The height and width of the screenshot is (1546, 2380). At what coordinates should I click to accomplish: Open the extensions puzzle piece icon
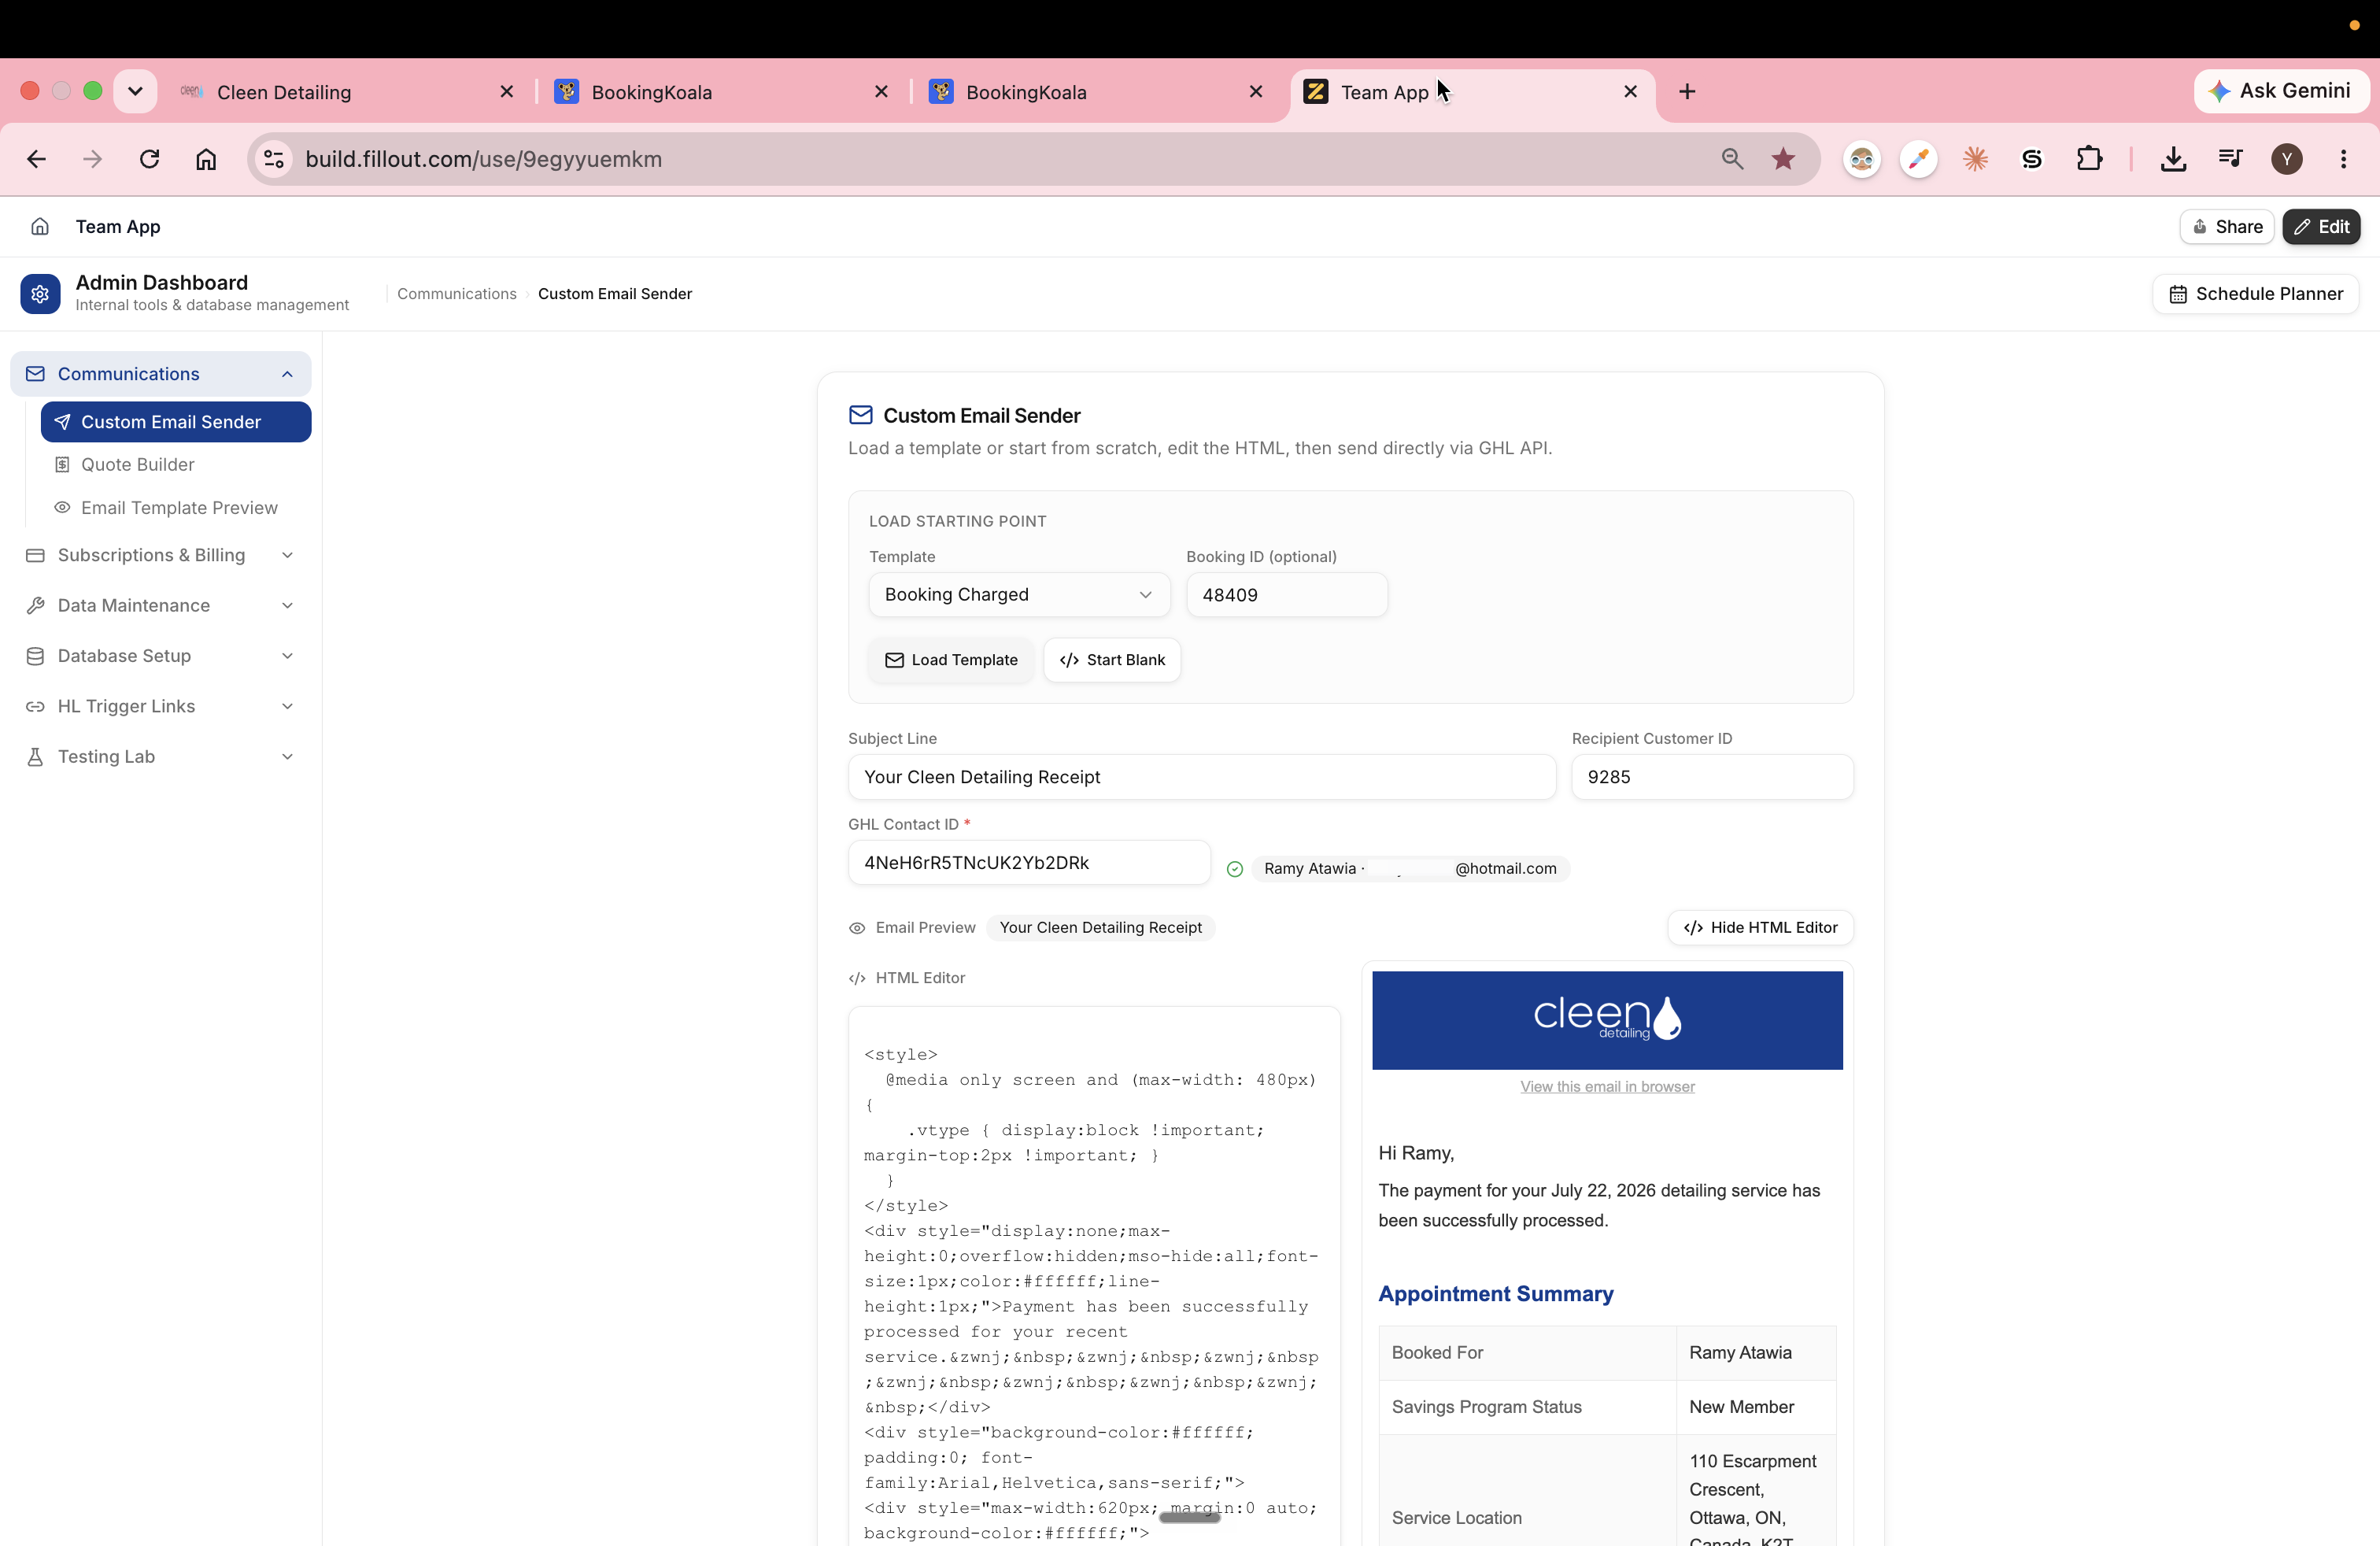click(x=2089, y=159)
